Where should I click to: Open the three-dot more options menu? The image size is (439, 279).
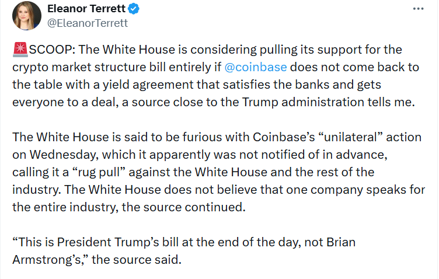pos(418,9)
